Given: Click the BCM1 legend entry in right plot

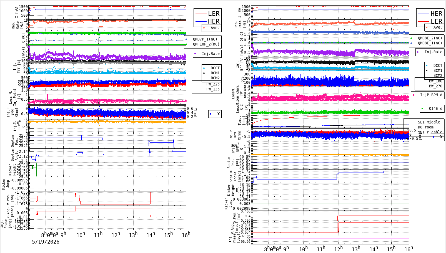Looking at the screenshot, I should click(438, 71).
